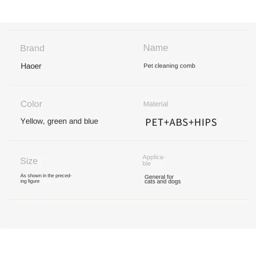Select 'General for cats and dogs' text
Screen dimensions: 256x256
point(163,179)
